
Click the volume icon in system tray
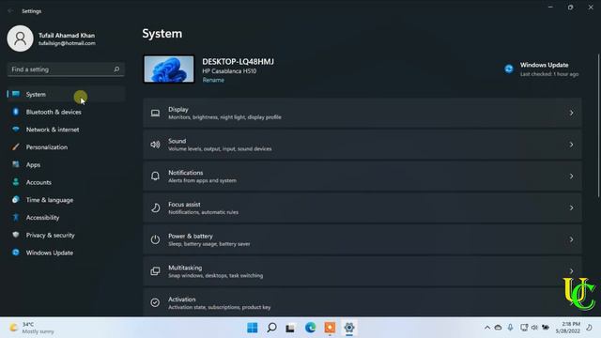point(534,328)
